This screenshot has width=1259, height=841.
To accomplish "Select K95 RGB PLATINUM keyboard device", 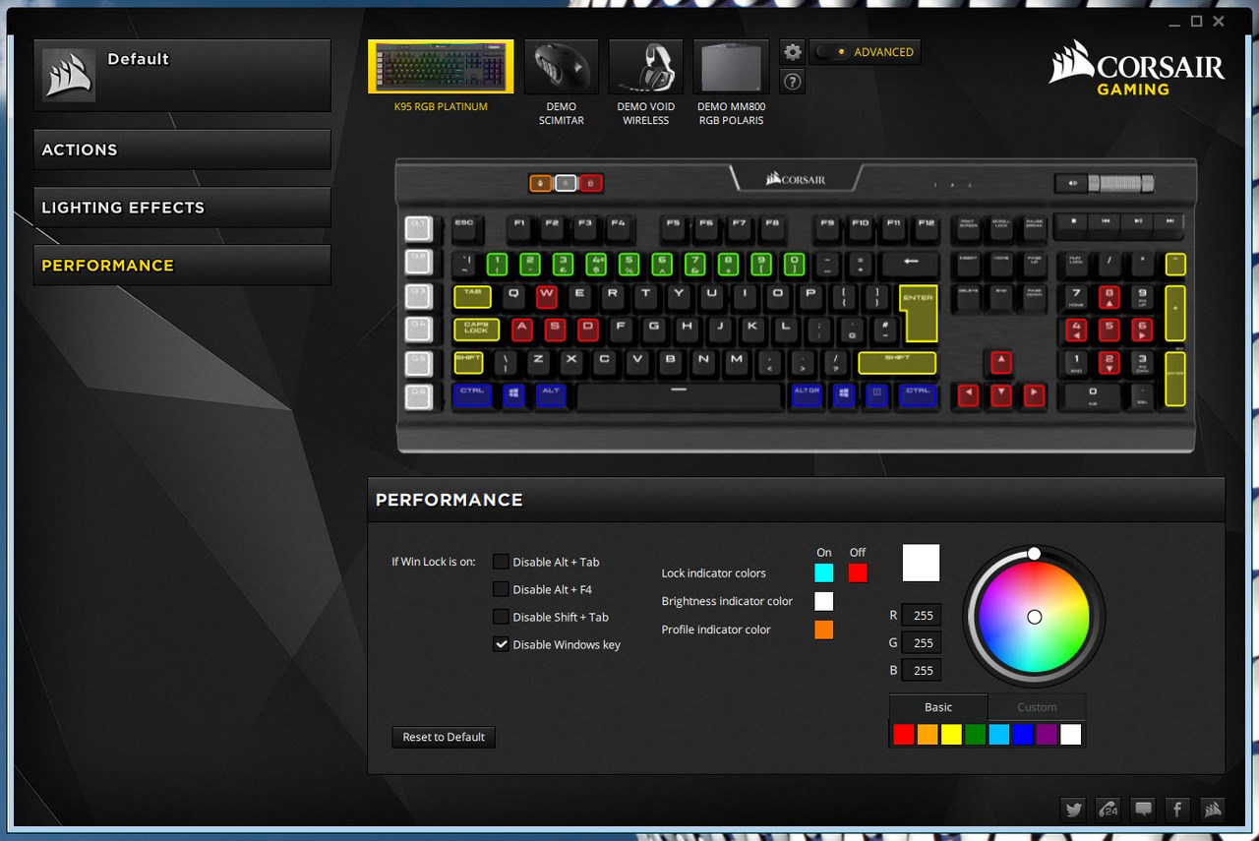I will click(x=441, y=67).
